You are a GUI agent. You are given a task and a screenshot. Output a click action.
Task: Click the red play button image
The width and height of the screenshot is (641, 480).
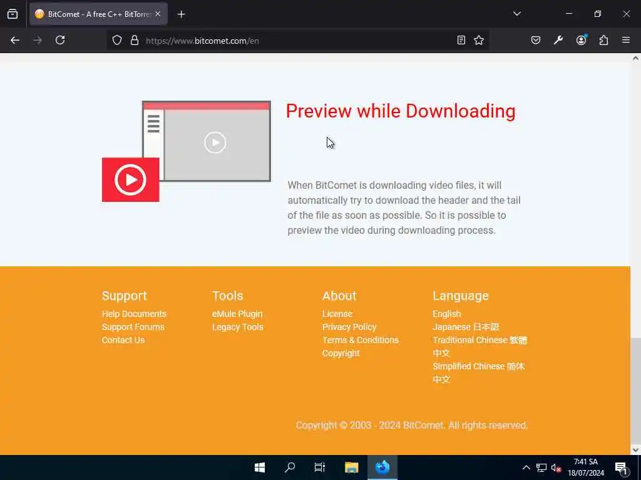pos(130,179)
